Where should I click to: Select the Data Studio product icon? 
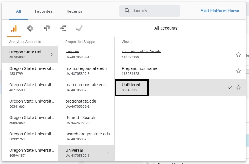(63, 29)
